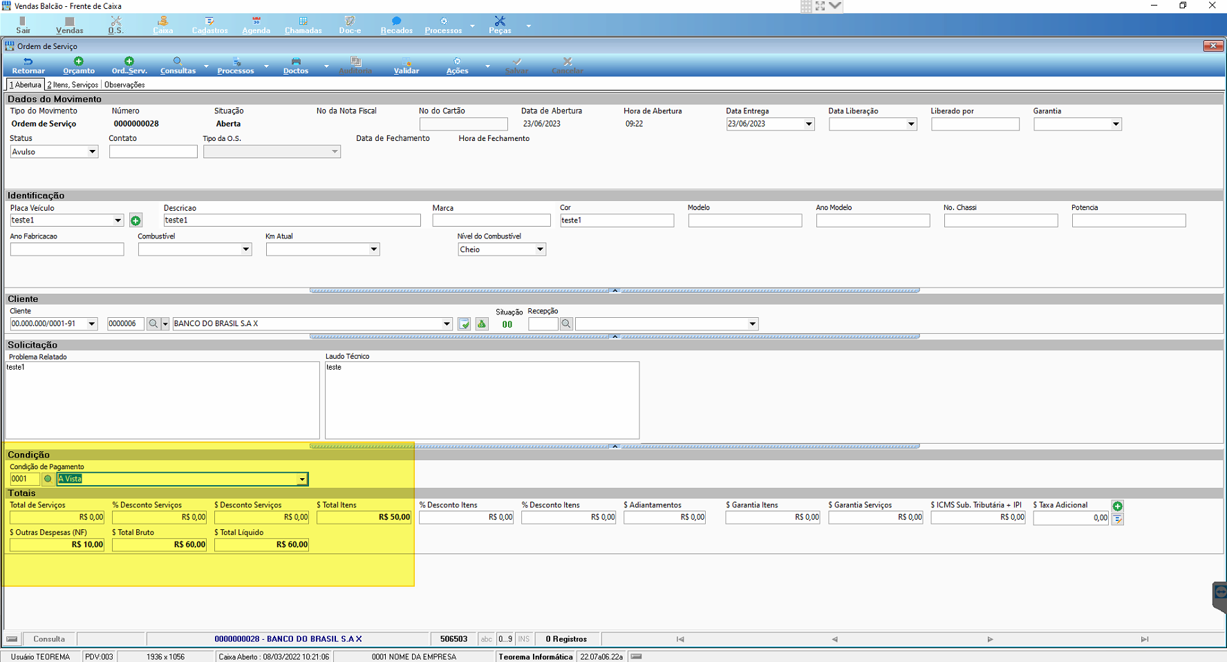Screen dimensions: 1227x662
Task: Collapse the Identificação section divider
Action: [615, 290]
